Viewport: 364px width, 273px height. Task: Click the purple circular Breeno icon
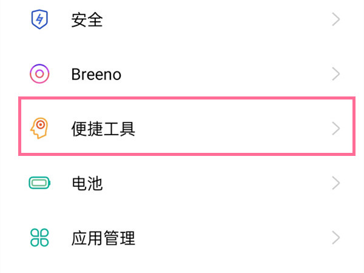[39, 74]
